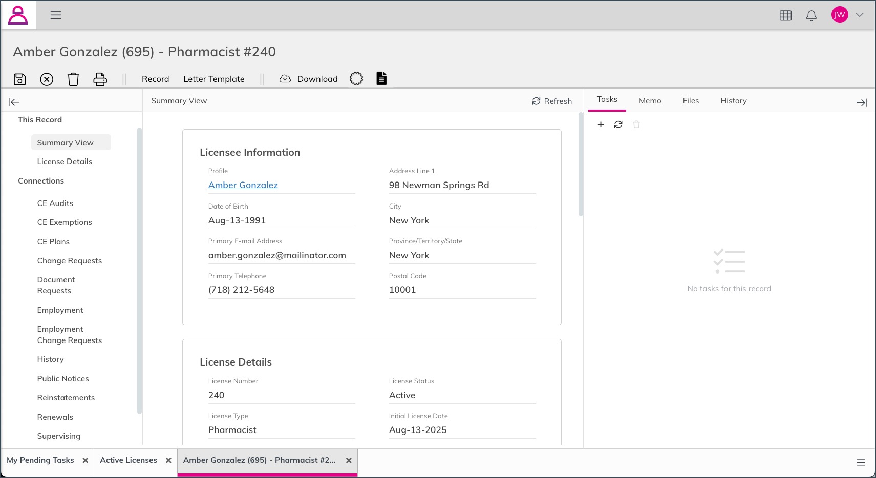Expand the user account dropdown chevron
Viewport: 876px width, 478px height.
(860, 15)
